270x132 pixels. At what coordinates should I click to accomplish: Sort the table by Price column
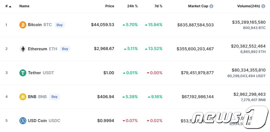click(109, 6)
